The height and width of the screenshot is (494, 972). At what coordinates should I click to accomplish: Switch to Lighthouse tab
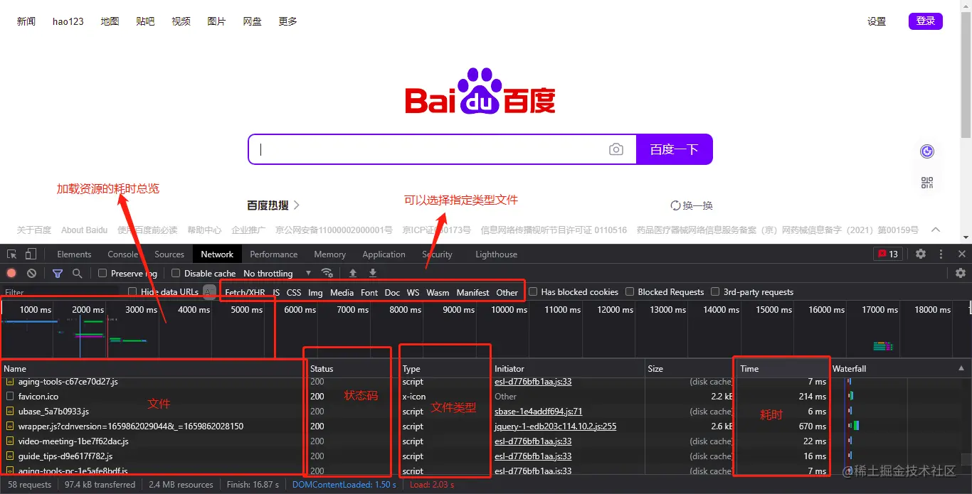click(x=497, y=254)
